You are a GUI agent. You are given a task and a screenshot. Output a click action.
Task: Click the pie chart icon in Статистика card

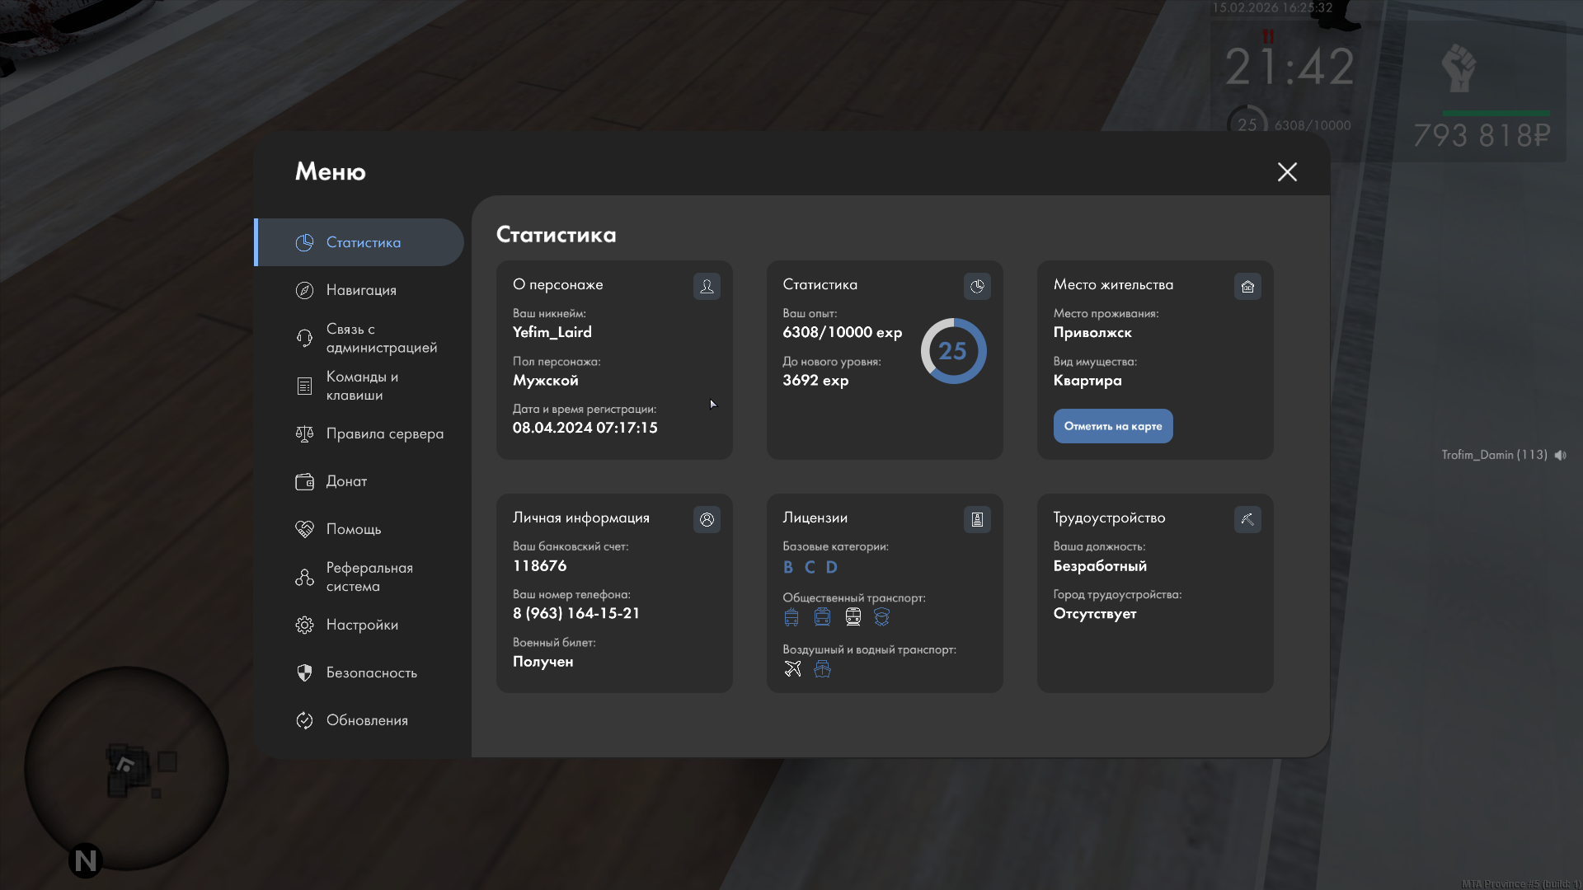coord(977,286)
